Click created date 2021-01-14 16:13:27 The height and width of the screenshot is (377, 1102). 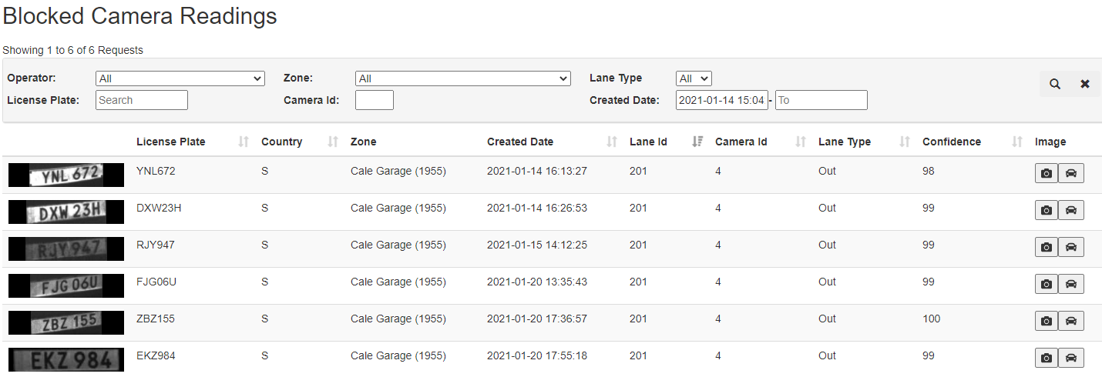tap(537, 171)
